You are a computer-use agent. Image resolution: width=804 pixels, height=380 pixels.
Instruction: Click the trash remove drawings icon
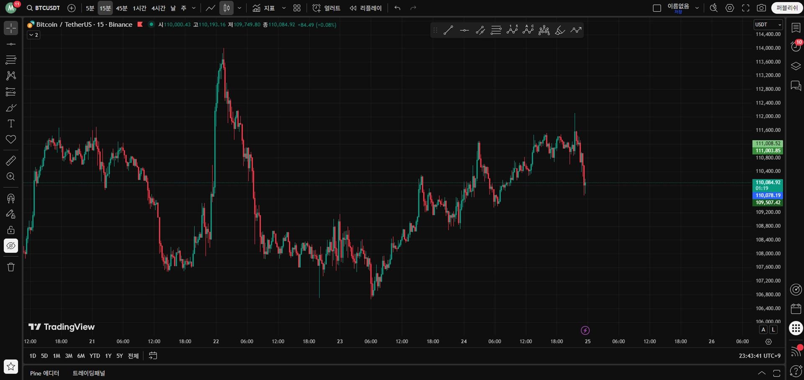coord(11,267)
